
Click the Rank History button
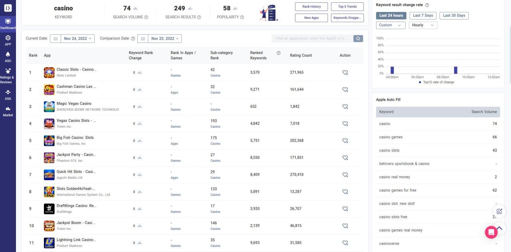pyautogui.click(x=311, y=7)
